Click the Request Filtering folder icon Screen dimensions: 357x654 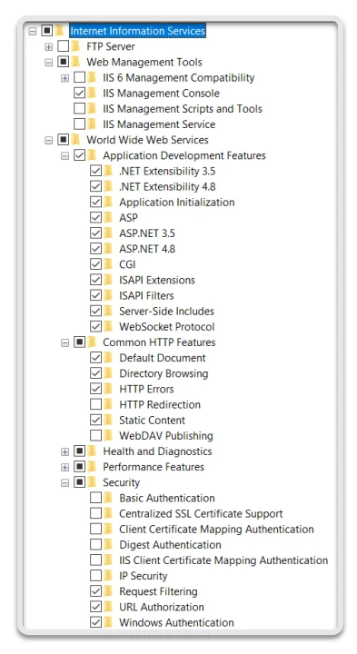(x=108, y=591)
